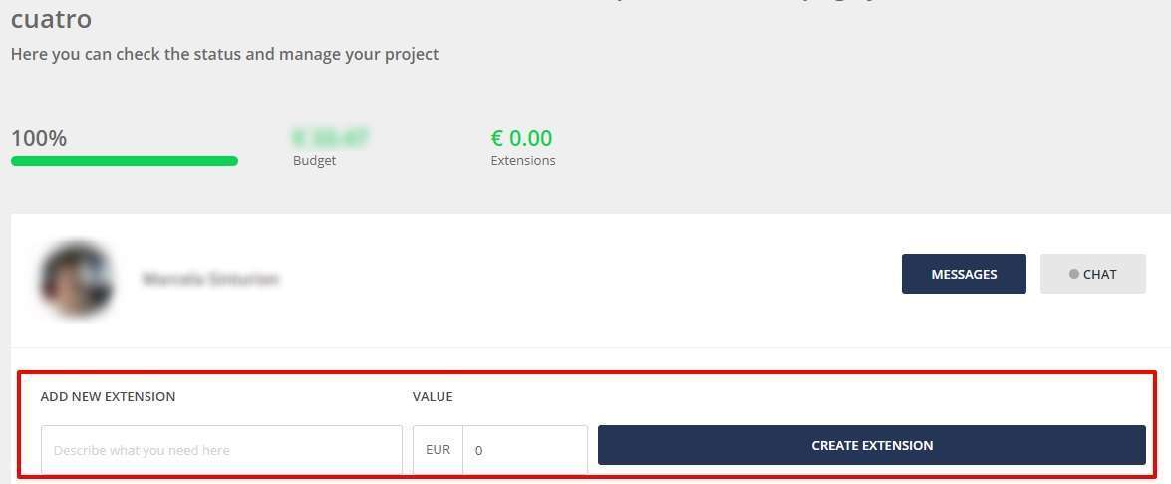Click the VALUE label above the currency field
Viewport: 1171px width, 484px height.
click(433, 396)
